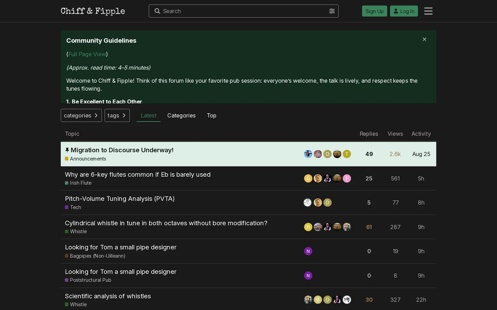Switch to the Latest tab
The height and width of the screenshot is (310, 497).
point(148,115)
